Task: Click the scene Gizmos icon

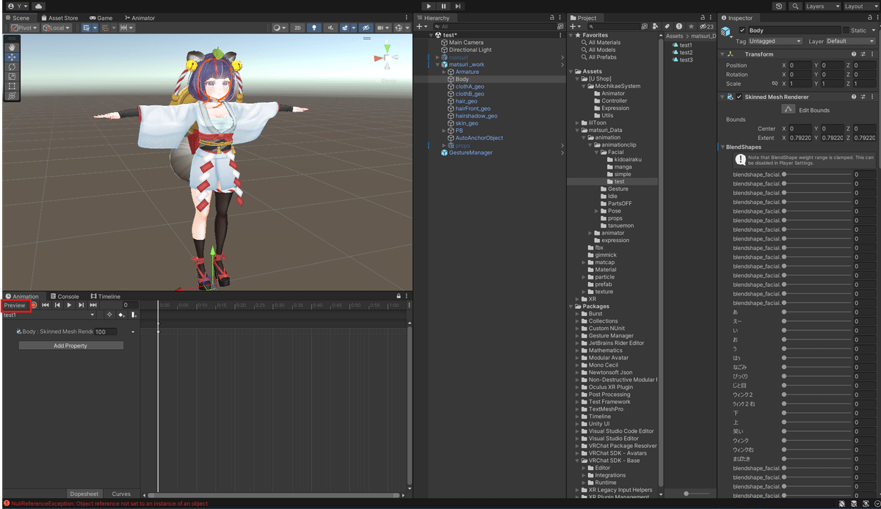Action: pyautogui.click(x=399, y=28)
